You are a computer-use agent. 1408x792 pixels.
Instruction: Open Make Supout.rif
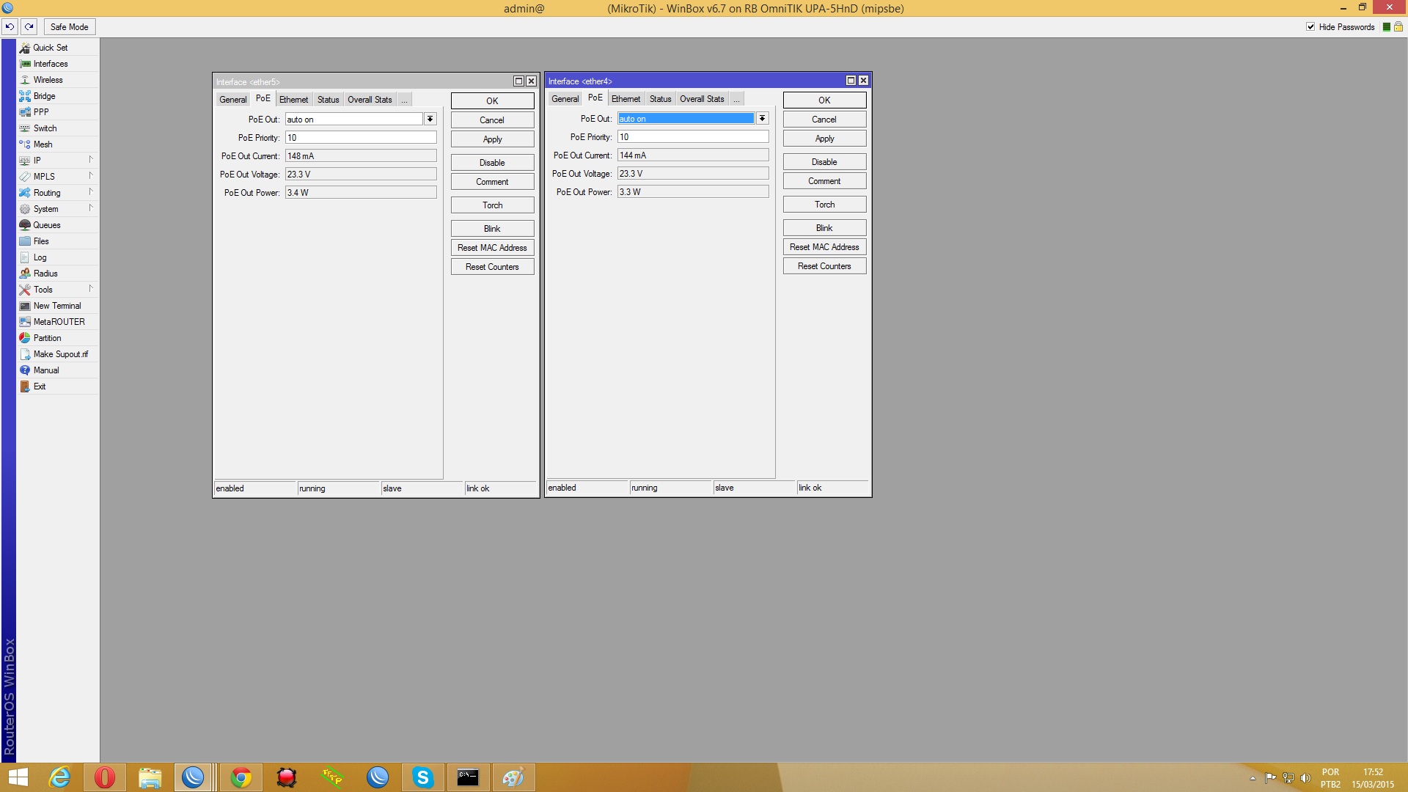pos(60,354)
